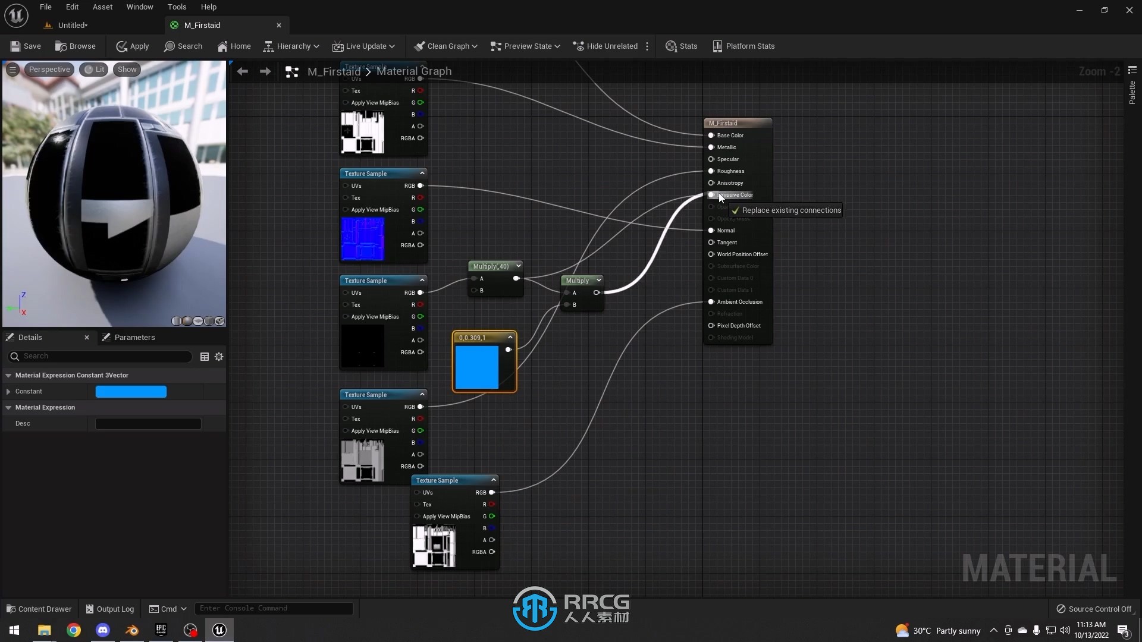This screenshot has width=1142, height=642.
Task: Open the Unreal Engine logo menu
Action: pyautogui.click(x=16, y=15)
